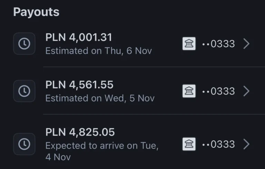Click the clock icon beside PLN 4,001.31
Viewport: 265px width, 169px height.
[x=24, y=44]
